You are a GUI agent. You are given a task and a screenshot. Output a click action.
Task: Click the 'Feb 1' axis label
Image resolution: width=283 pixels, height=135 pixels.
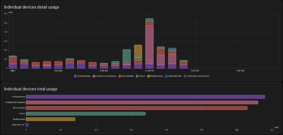tap(13, 71)
